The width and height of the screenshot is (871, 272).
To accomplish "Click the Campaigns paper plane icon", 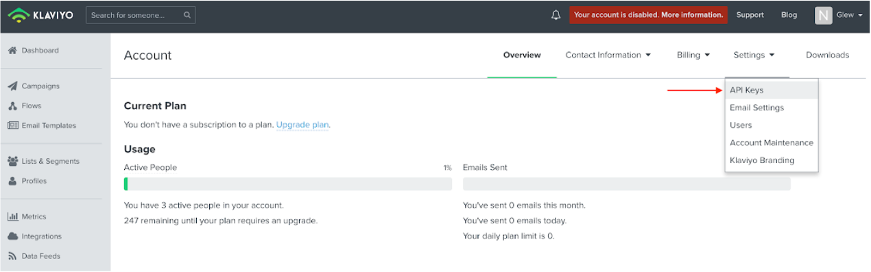I will [x=12, y=86].
